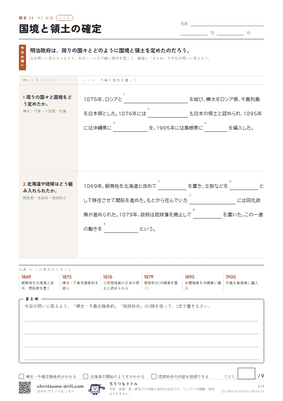Click blank 8 after 琉球藩を廃止して

207,215
